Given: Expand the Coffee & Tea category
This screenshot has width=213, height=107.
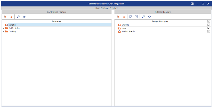Looking at the screenshot, I should tap(4, 28).
